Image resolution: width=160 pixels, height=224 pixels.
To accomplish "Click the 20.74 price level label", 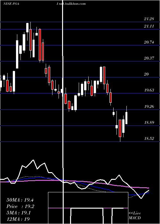I will click(x=149, y=42).
